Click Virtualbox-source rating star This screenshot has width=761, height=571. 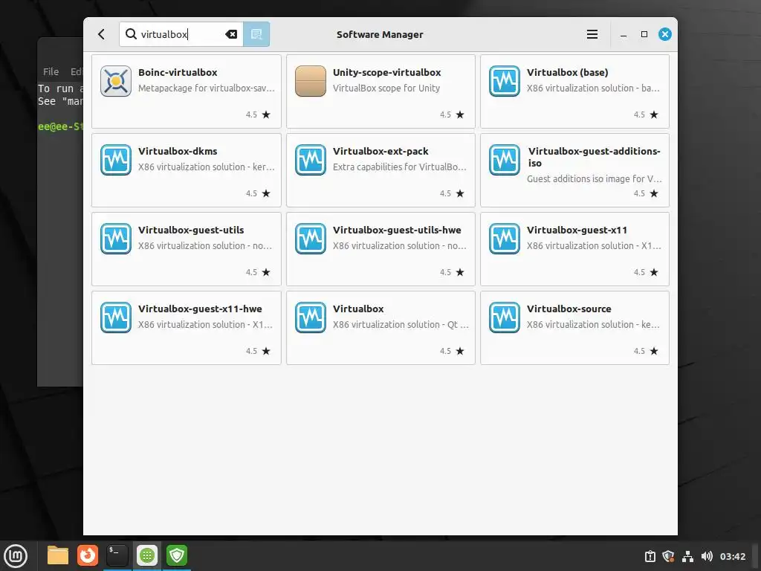[654, 351]
